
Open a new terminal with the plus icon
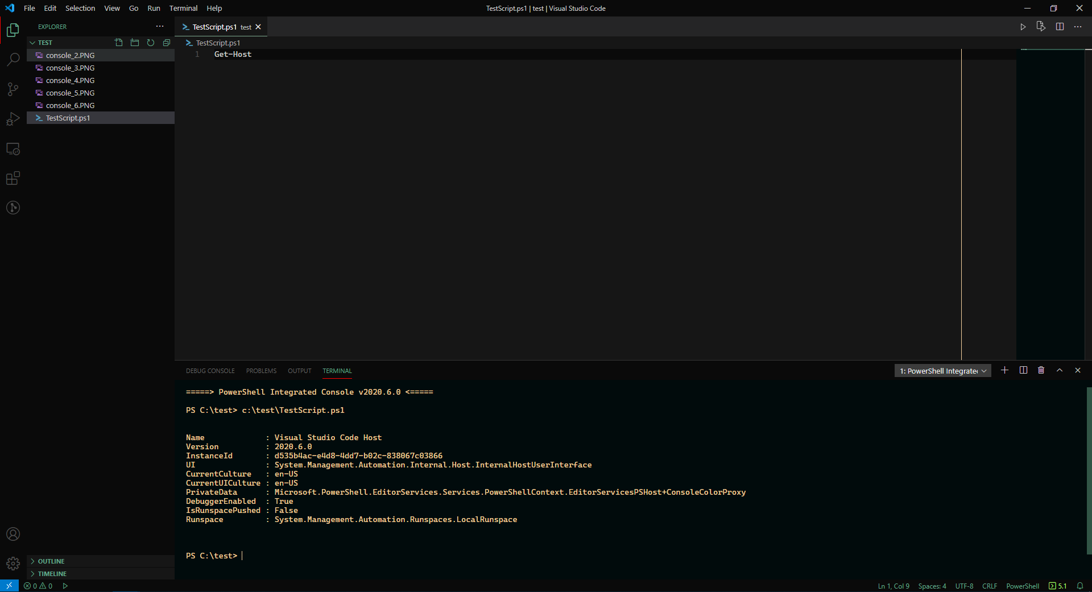[x=1004, y=370]
